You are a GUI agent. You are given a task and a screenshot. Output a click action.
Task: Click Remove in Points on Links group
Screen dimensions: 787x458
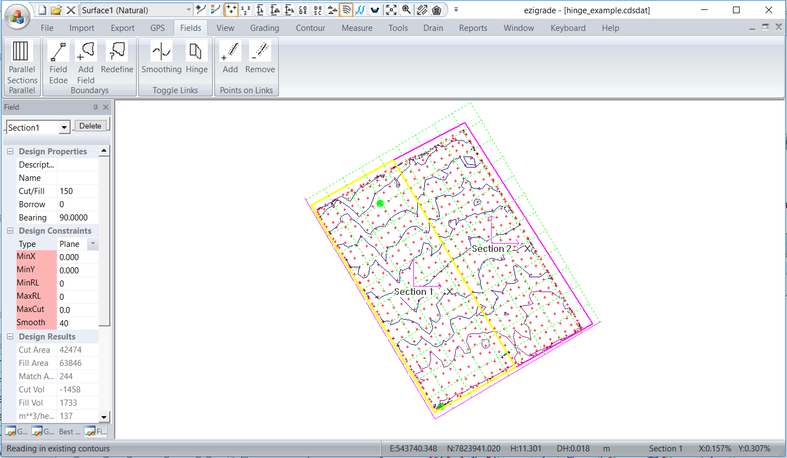click(260, 51)
